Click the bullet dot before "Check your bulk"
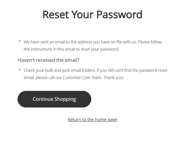Viewport: 187px width, 144px height. tap(20, 69)
